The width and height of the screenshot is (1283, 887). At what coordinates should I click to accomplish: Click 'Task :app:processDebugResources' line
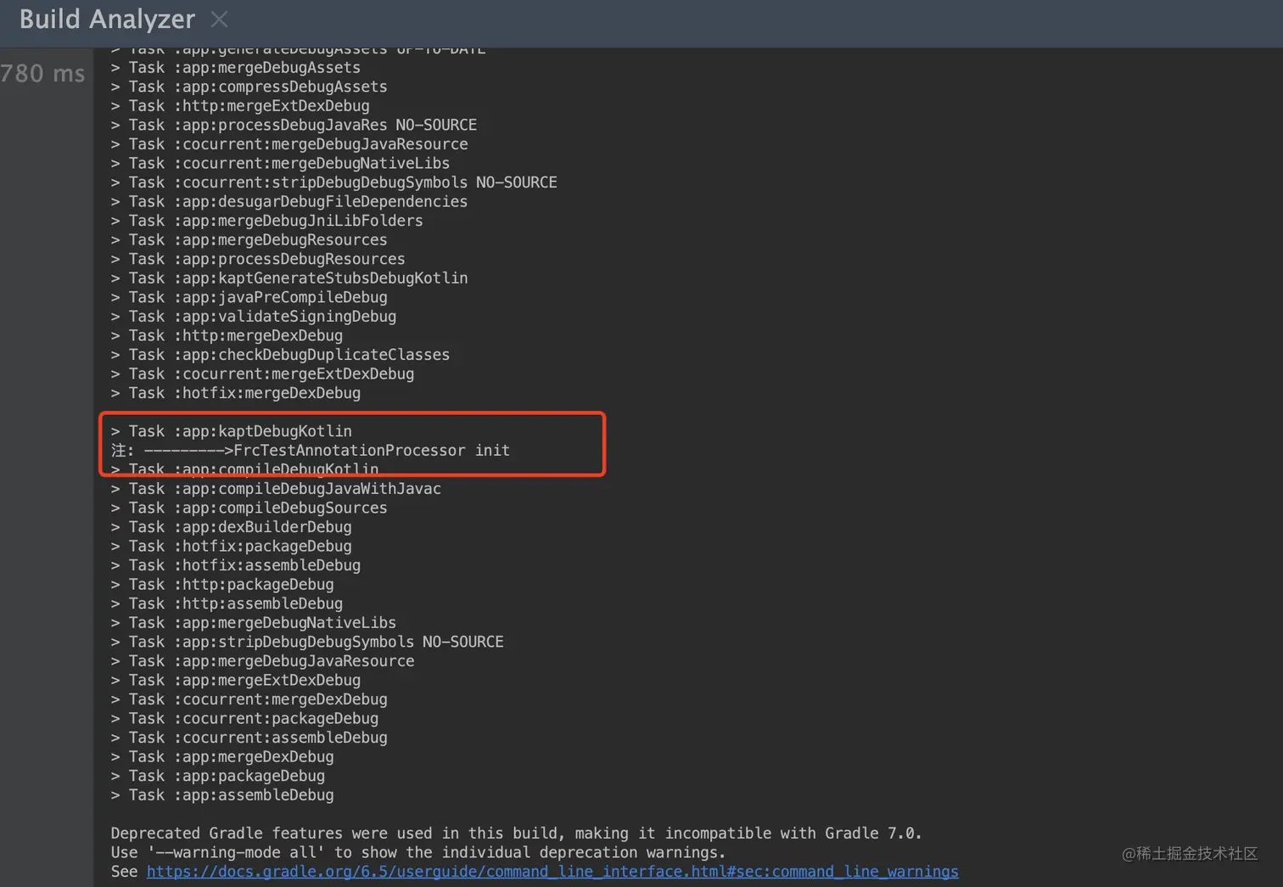coord(258,259)
